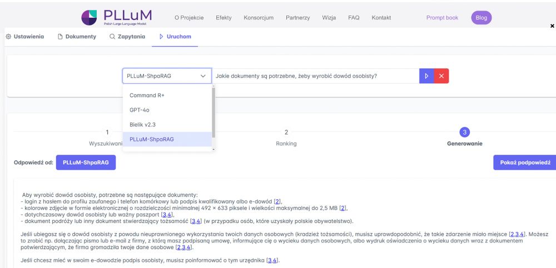This screenshot has width=556, height=268.
Task: Choose Bielik v2.3 from model list
Action: coord(167,125)
